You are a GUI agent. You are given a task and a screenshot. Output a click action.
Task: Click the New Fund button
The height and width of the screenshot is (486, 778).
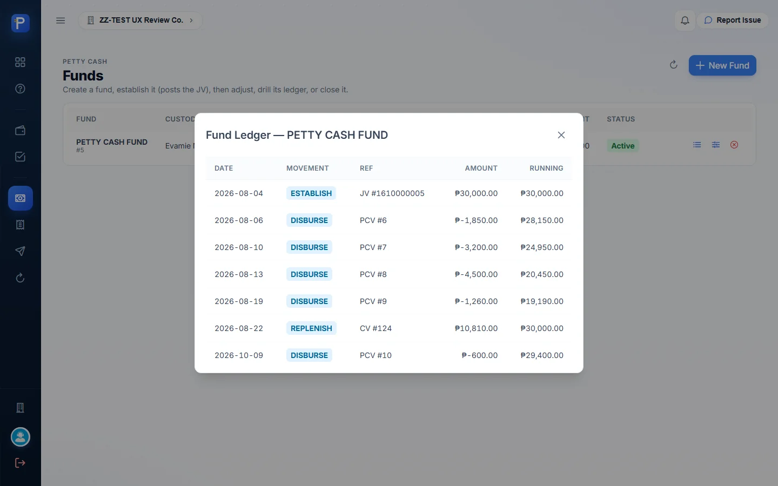click(722, 65)
